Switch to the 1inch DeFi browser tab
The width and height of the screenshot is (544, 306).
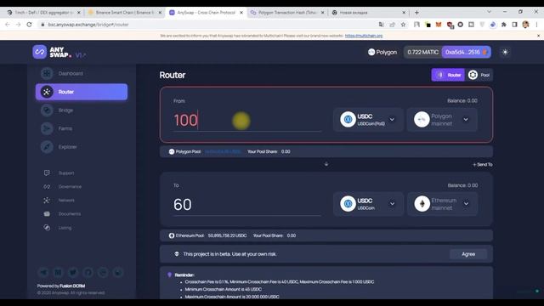[43, 13]
